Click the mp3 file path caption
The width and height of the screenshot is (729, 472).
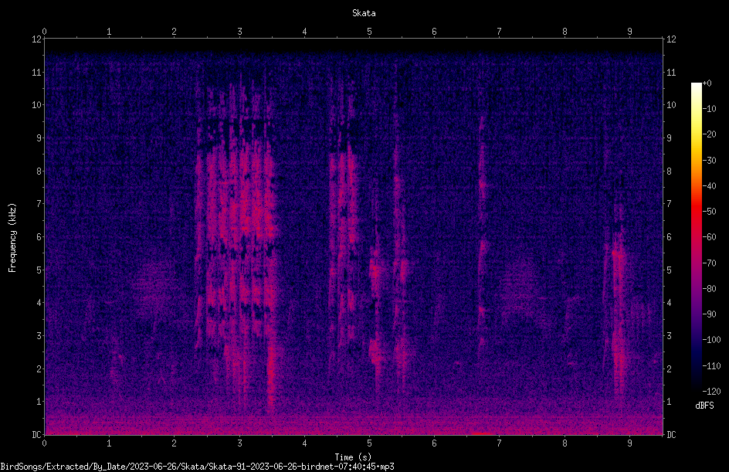pos(197,467)
